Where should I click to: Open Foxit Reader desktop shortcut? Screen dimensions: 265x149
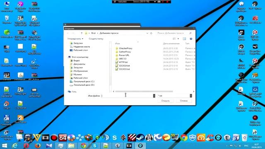pyautogui.click(x=20, y=119)
